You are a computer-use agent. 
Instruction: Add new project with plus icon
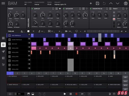[91, 3]
